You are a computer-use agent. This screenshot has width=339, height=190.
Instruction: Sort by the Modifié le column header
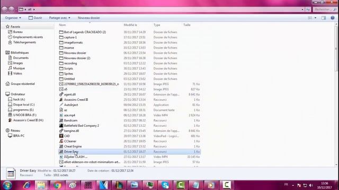130,25
